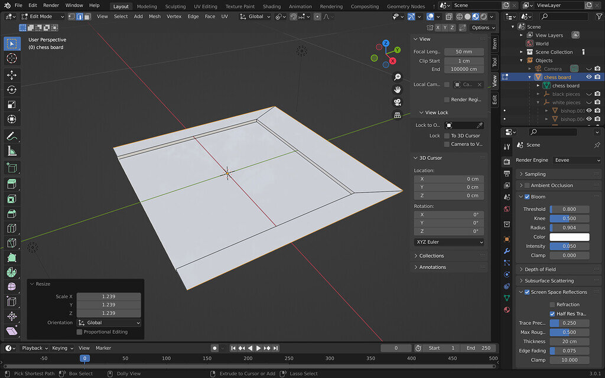Click the Bloom Color white swatch

(570, 237)
